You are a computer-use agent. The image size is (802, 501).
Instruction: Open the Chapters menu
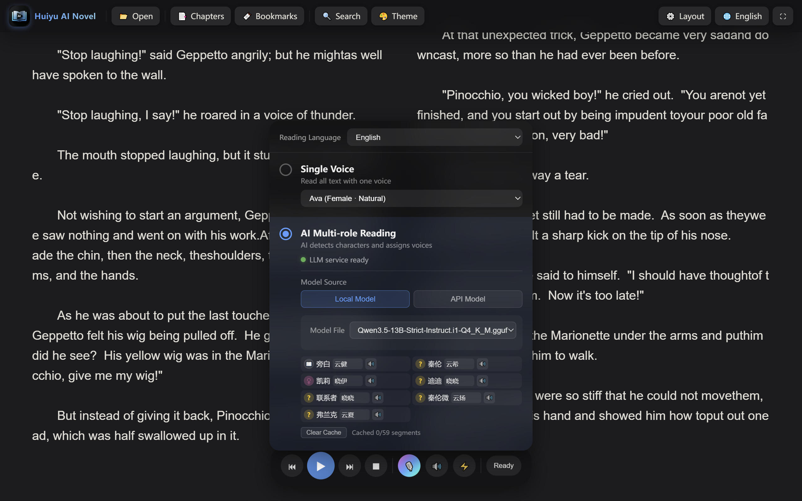tap(200, 16)
